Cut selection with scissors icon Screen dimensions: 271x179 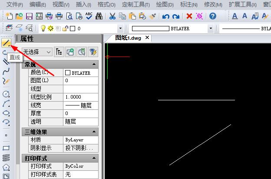click(x=112, y=16)
